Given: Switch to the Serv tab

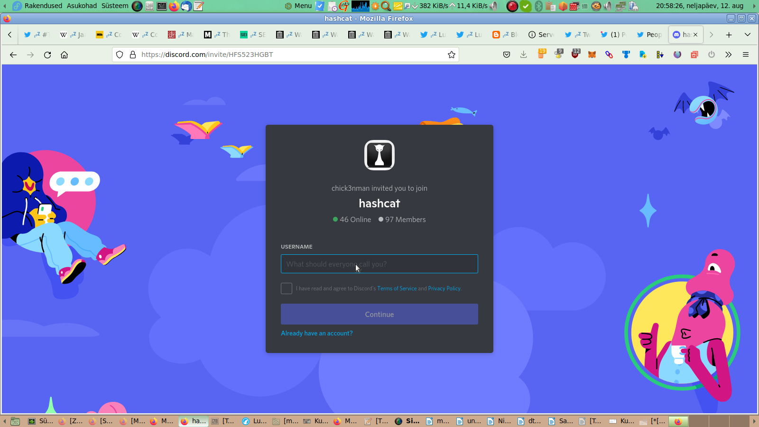Looking at the screenshot, I should click(x=541, y=35).
